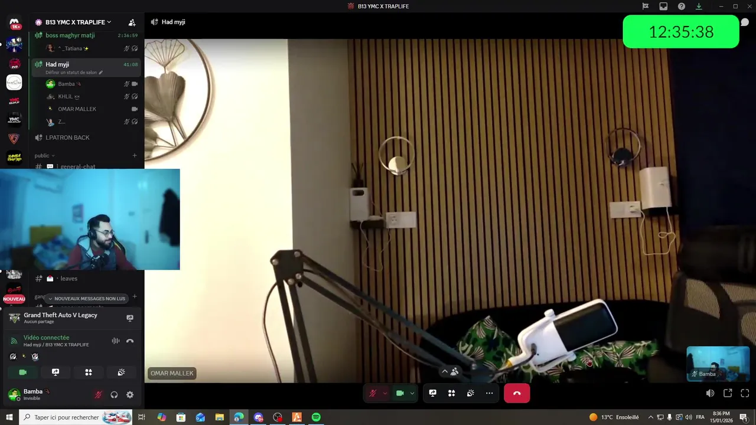Pop out the call window
756x425 pixels.
(728, 393)
